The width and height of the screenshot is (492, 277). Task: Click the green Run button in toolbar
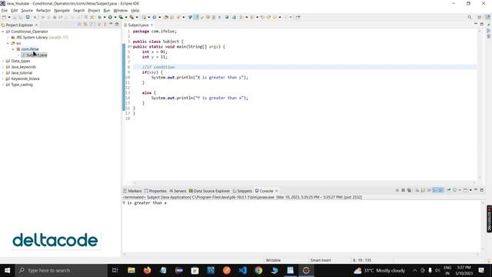110,17
